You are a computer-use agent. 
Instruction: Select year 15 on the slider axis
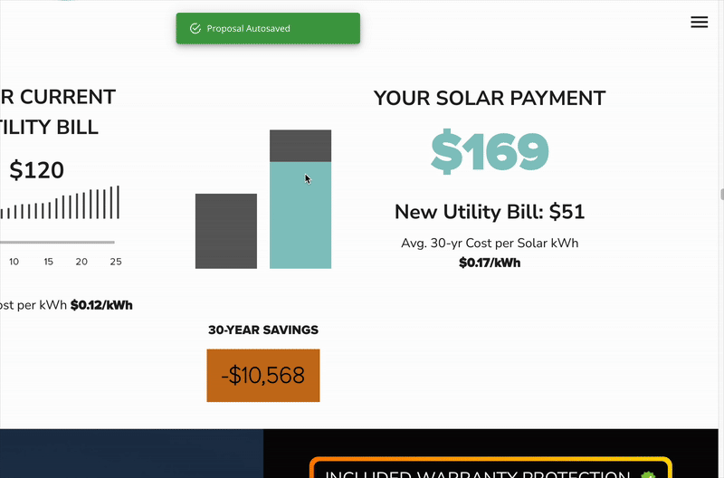(48, 262)
